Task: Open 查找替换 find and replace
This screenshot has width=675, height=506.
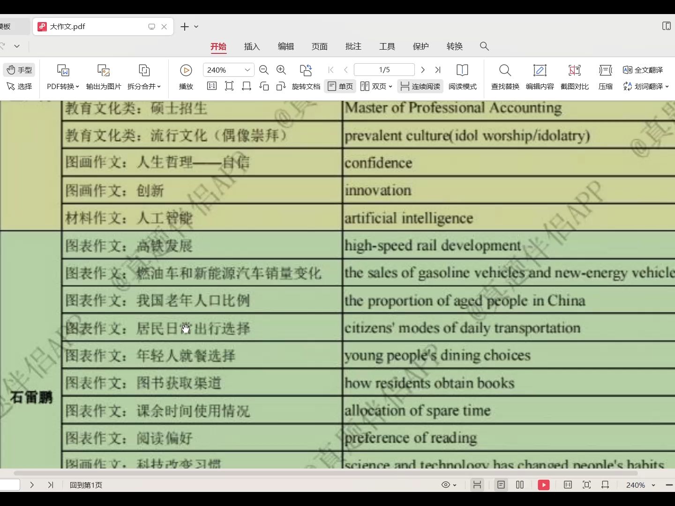Action: click(x=505, y=77)
